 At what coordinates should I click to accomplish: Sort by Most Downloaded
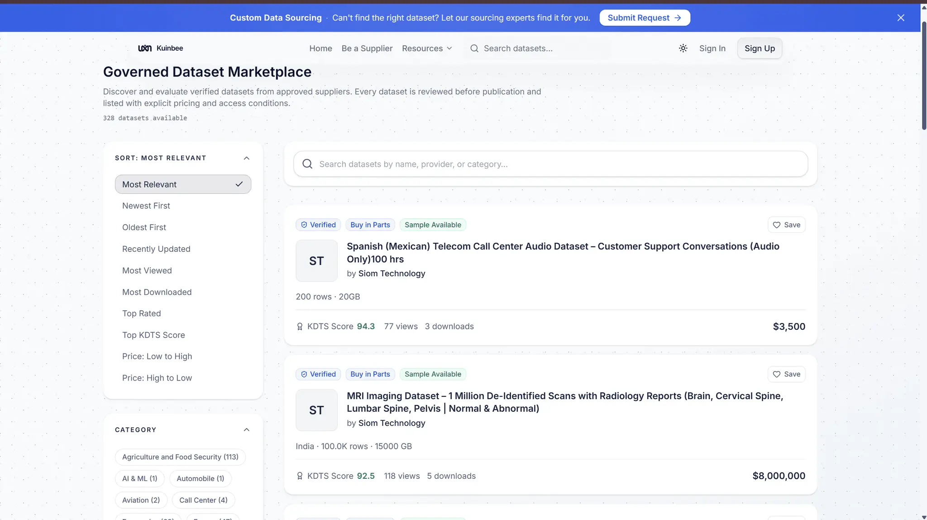tap(183, 292)
